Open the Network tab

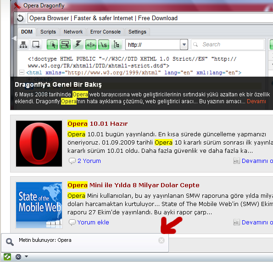click(73, 32)
